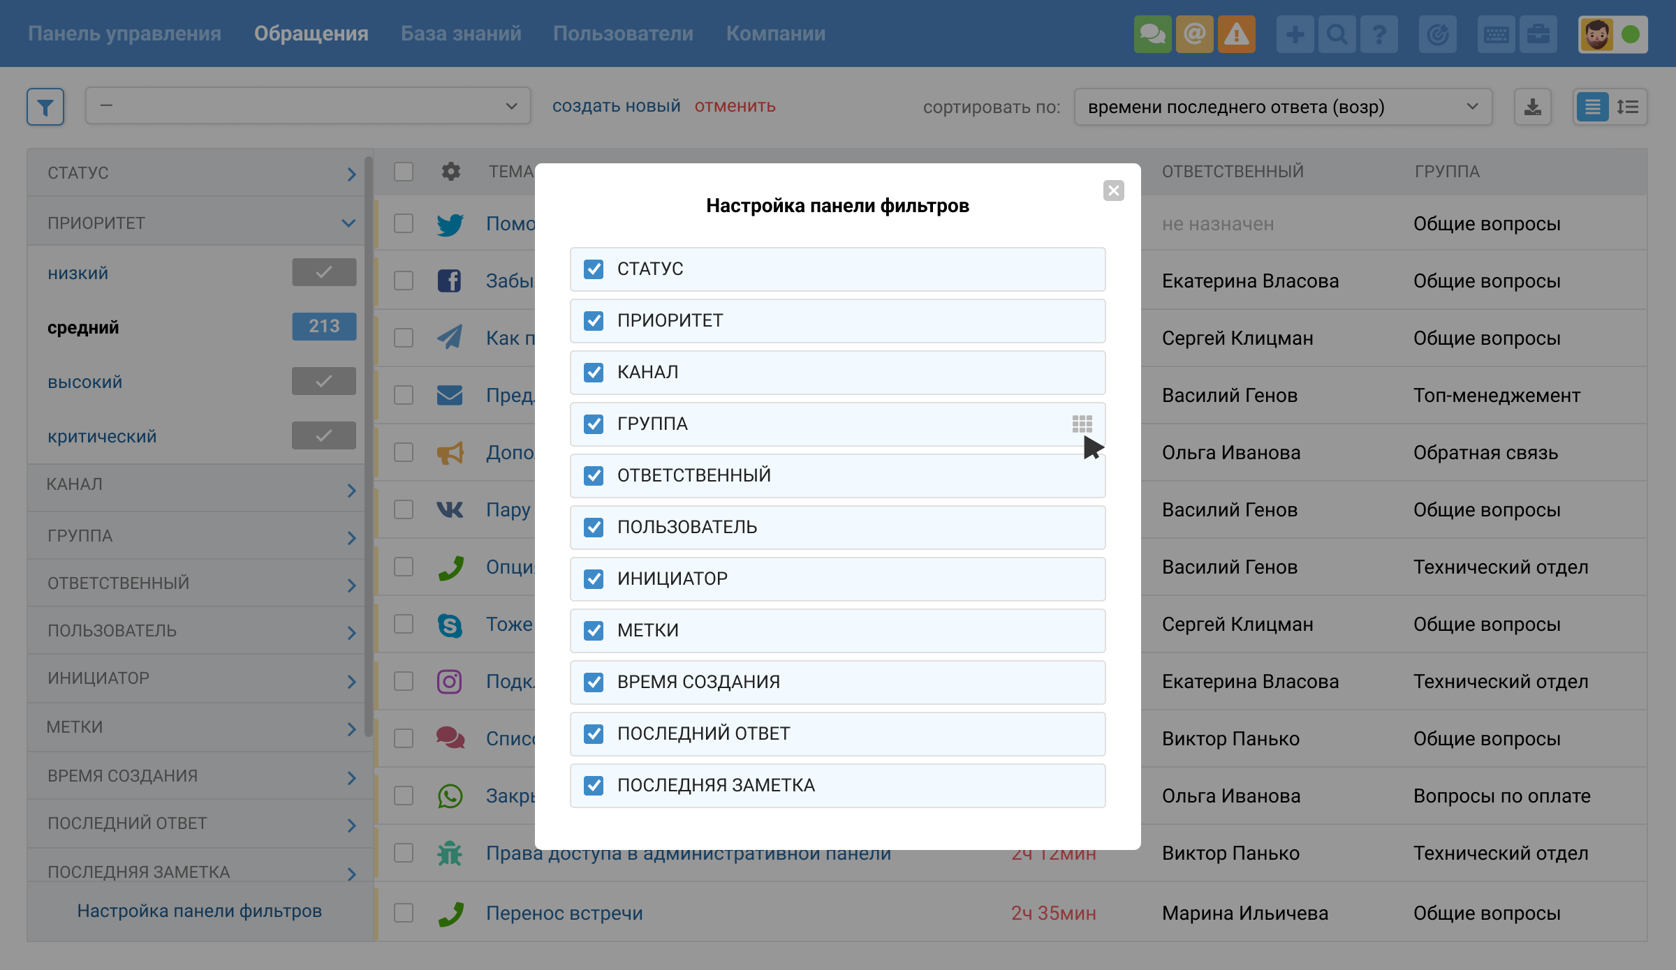
Task: Toggle the МЕТКИ checkbox in dialog
Action: 594,630
